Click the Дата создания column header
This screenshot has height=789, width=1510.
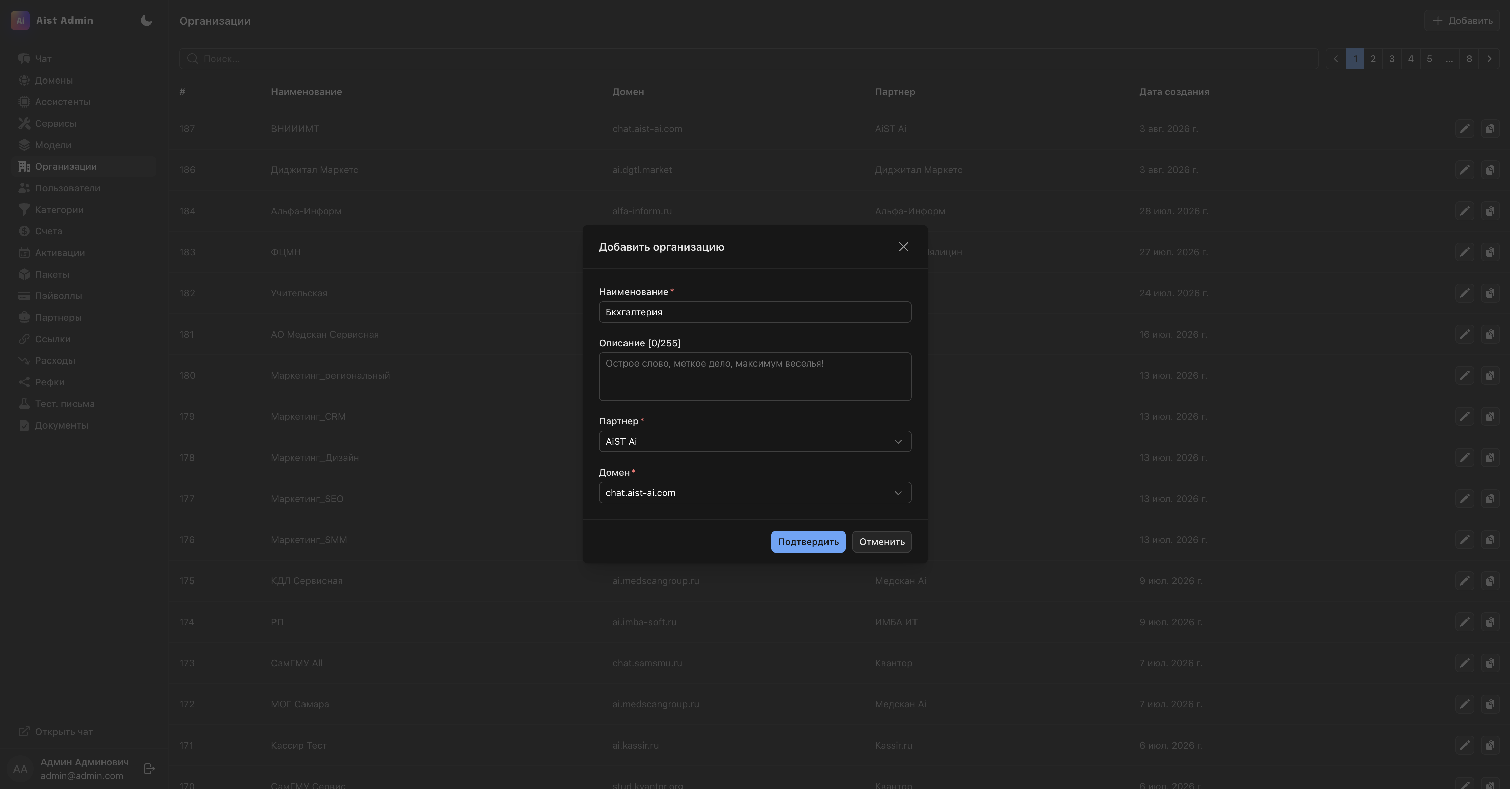(x=1174, y=92)
